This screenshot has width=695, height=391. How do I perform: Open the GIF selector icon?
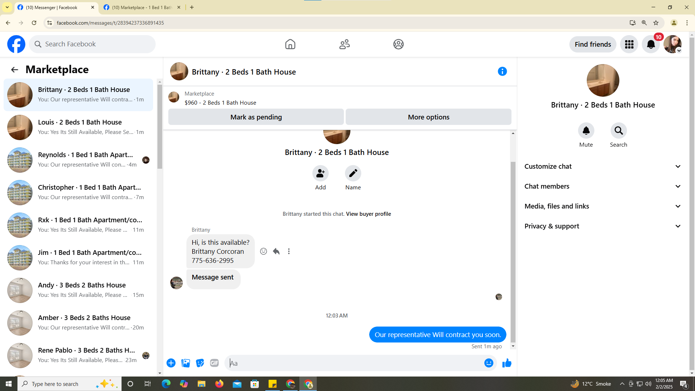tap(214, 363)
